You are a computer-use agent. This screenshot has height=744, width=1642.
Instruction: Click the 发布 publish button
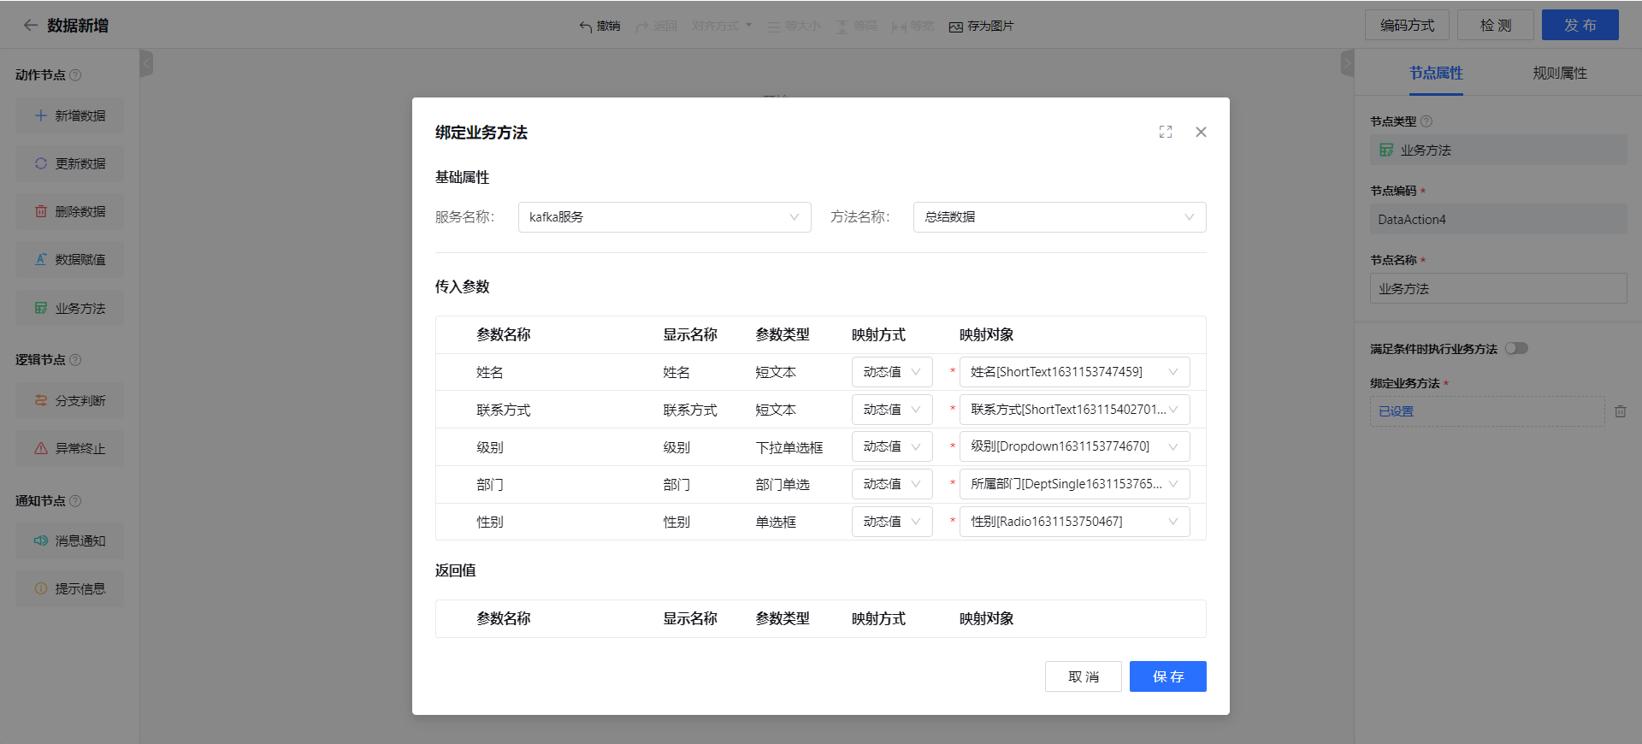(x=1580, y=25)
